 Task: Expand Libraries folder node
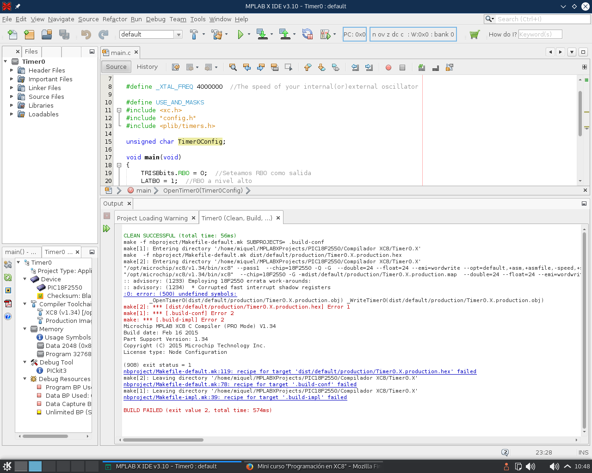click(x=12, y=105)
